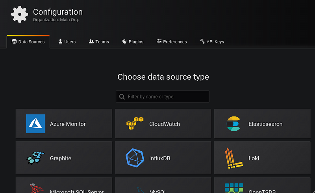Click the Microsoft SQL Server logo

coord(36,188)
